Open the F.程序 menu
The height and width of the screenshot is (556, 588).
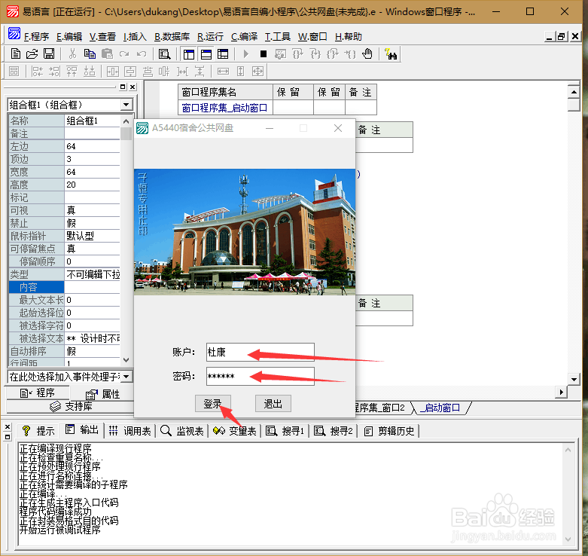click(x=36, y=36)
